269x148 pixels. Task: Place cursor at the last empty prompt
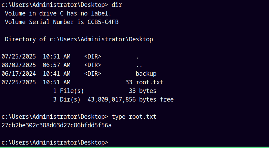point(110,142)
